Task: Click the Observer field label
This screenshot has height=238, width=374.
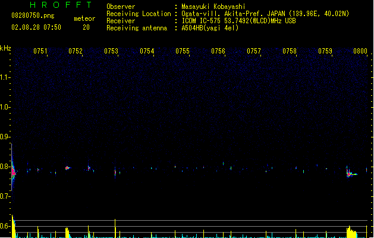Action: click(x=121, y=7)
